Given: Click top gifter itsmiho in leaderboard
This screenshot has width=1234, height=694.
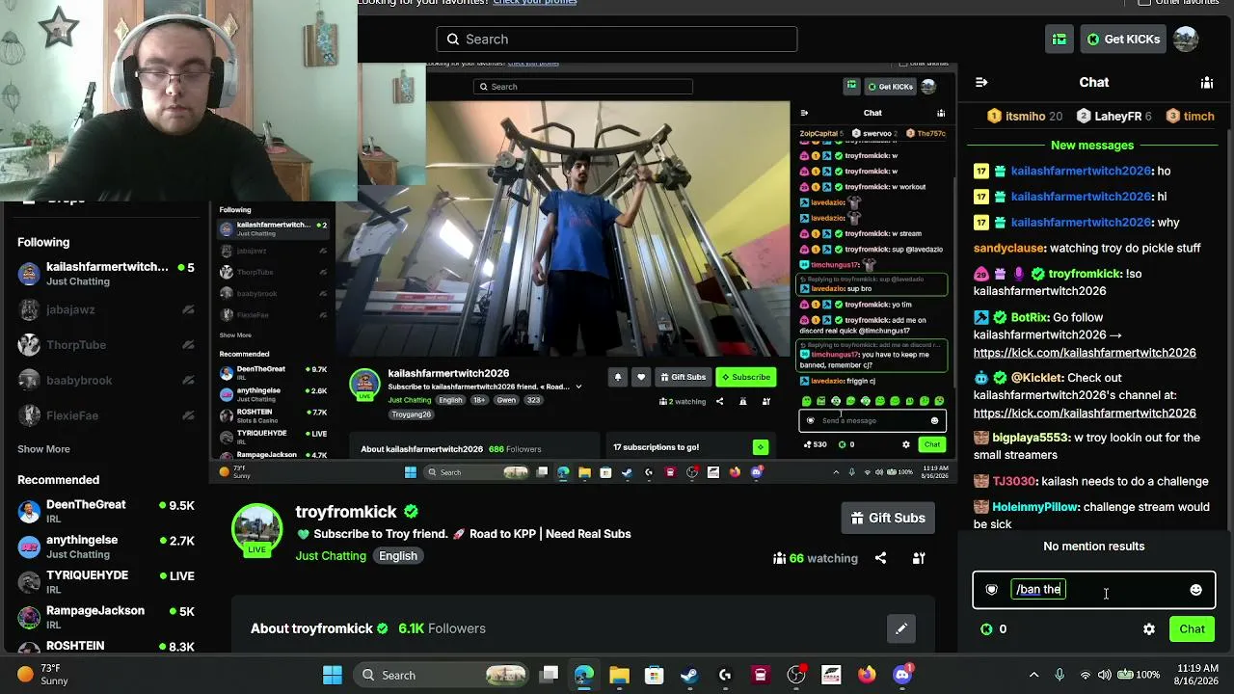Looking at the screenshot, I should click(x=1024, y=117).
